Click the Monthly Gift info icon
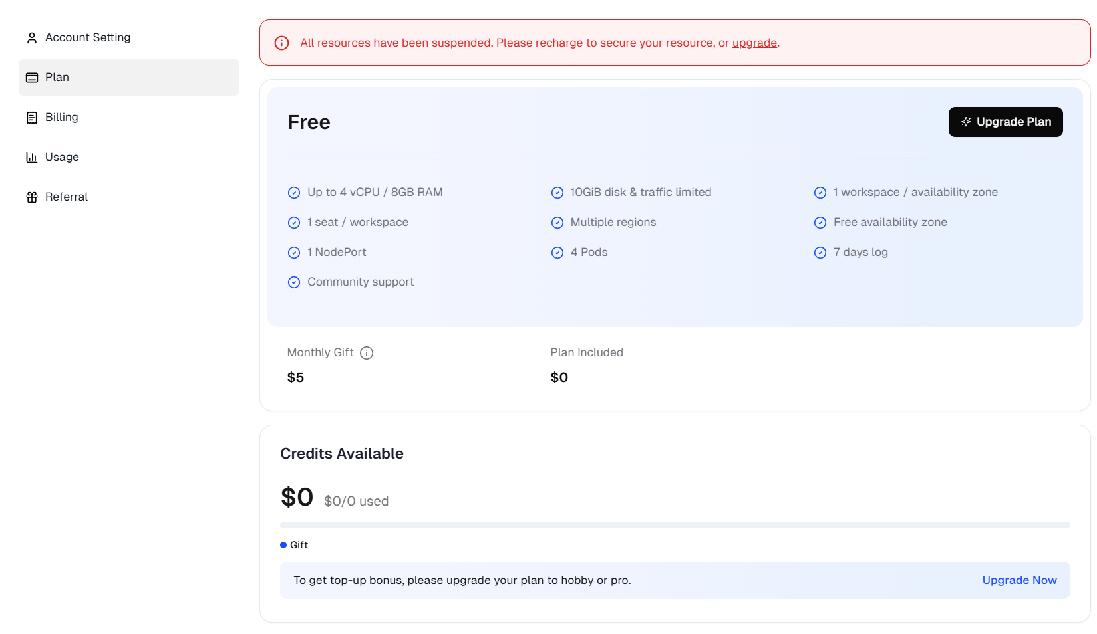1097x634 pixels. tap(367, 353)
